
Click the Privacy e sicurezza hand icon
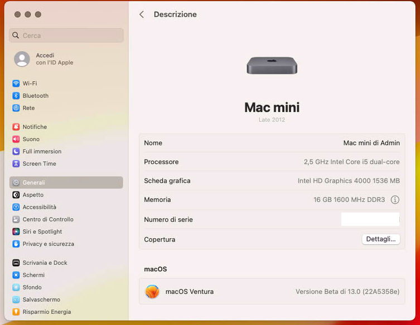click(x=16, y=244)
